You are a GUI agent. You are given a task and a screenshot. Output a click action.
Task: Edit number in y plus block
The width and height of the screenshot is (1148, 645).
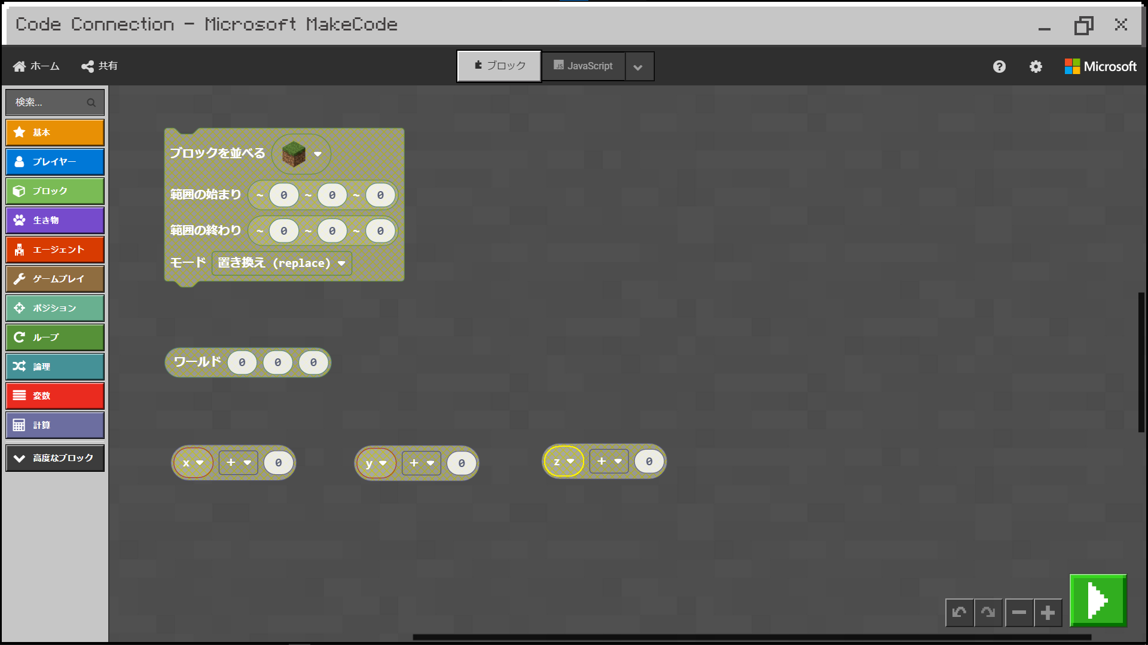(462, 463)
